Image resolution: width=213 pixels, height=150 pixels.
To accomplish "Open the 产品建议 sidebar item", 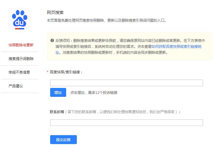I will tap(16, 86).
